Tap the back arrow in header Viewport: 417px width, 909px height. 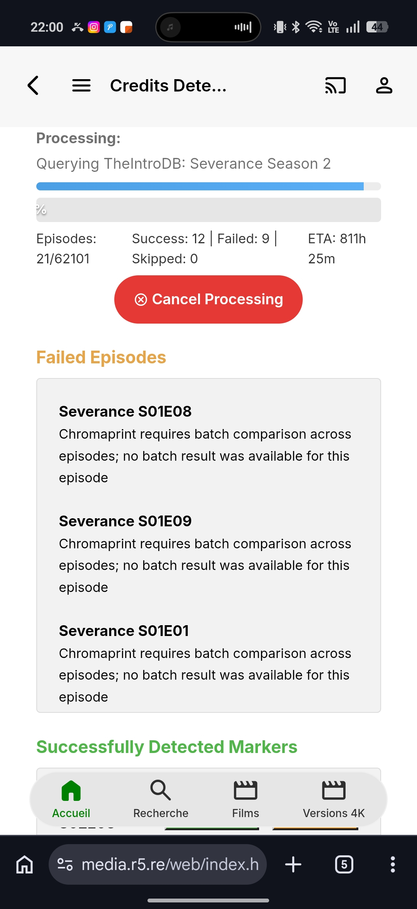[33, 85]
